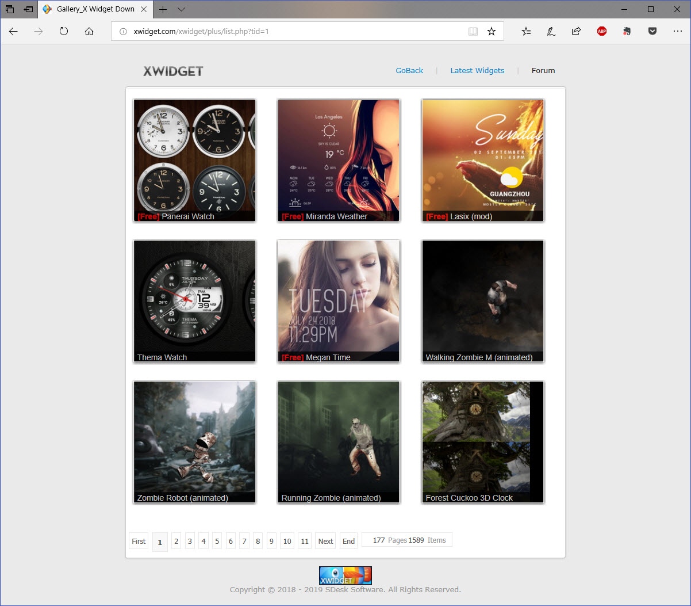This screenshot has width=691, height=606.
Task: Go to gallery page 7
Action: click(x=244, y=541)
